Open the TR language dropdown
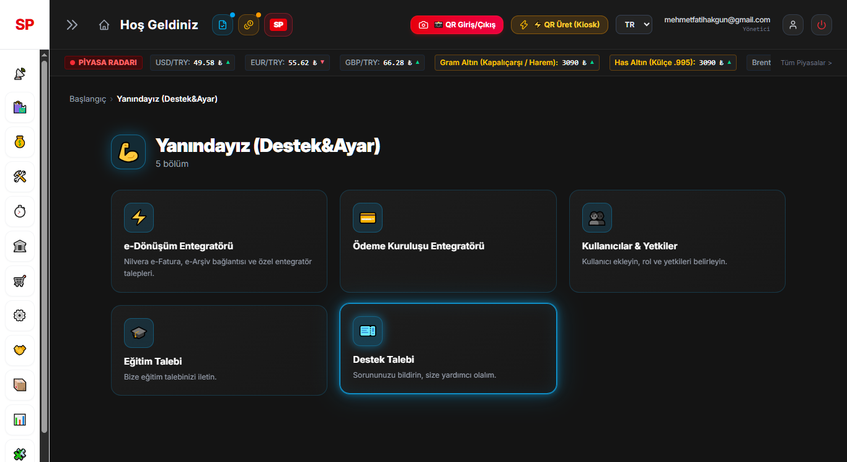This screenshot has height=462, width=847. pyautogui.click(x=634, y=25)
